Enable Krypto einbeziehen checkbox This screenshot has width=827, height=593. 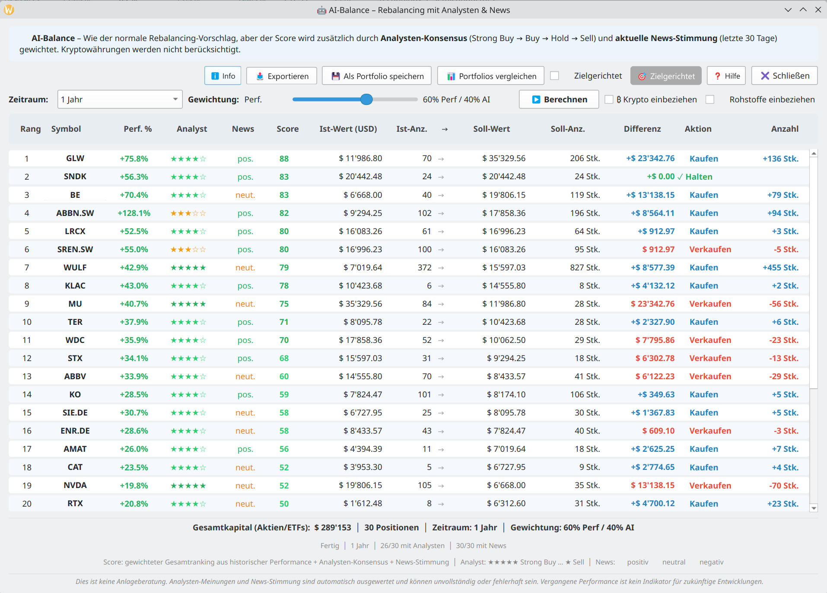click(x=609, y=99)
